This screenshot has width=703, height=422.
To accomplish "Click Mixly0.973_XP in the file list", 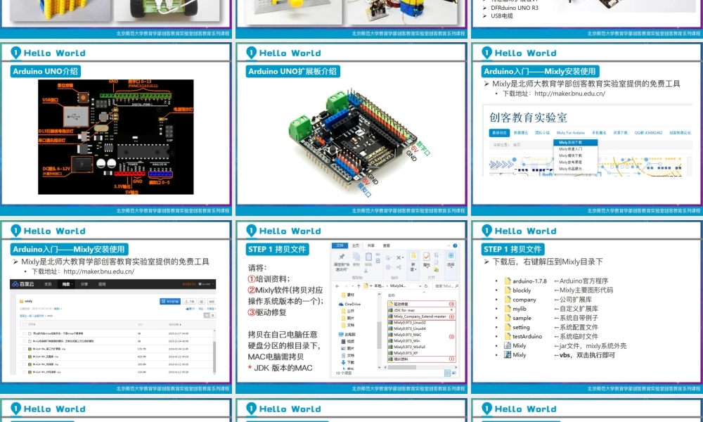I will pos(403,353).
